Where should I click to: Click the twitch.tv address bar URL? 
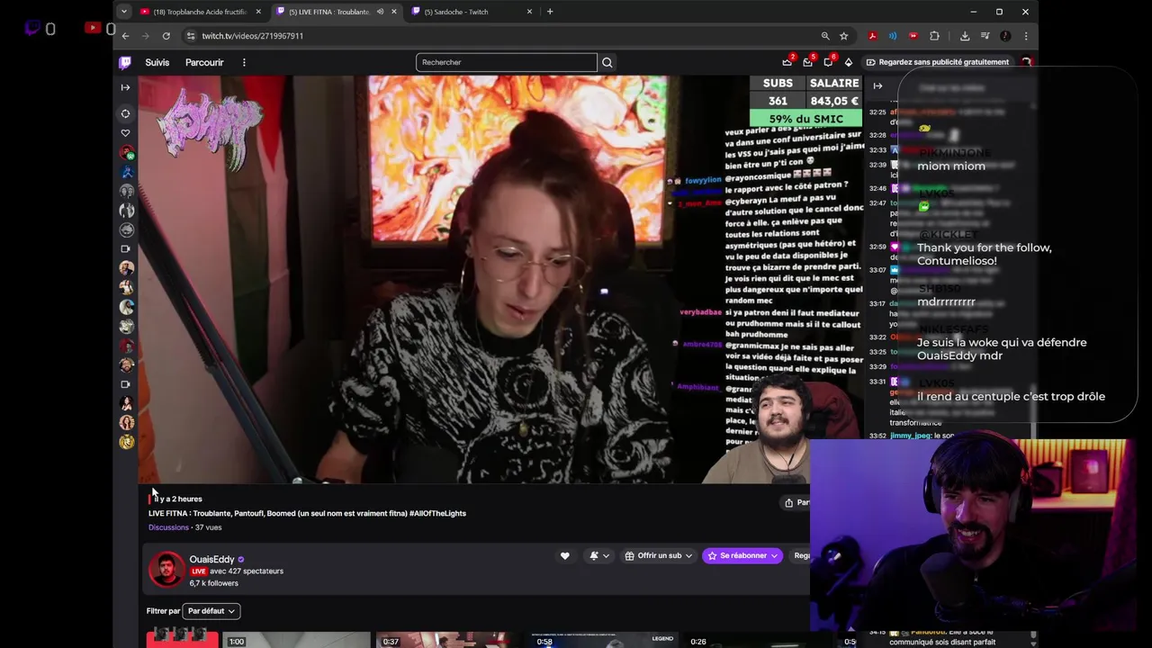click(x=252, y=36)
